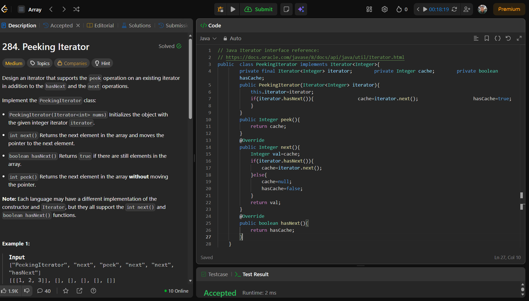Open the profile avatar menu
This screenshot has width=529, height=301.
[x=483, y=9]
